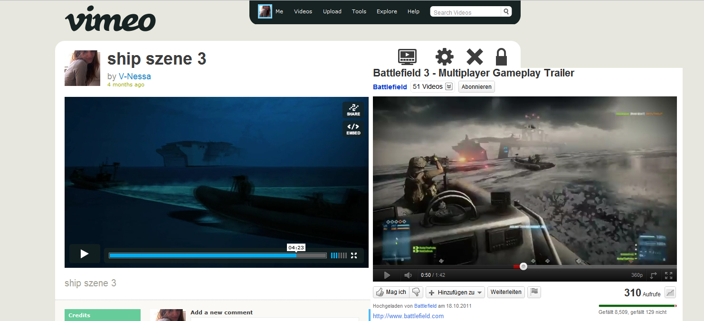The height and width of the screenshot is (321, 704).
Task: Click the commenter avatar beside comment box
Action: (168, 315)
